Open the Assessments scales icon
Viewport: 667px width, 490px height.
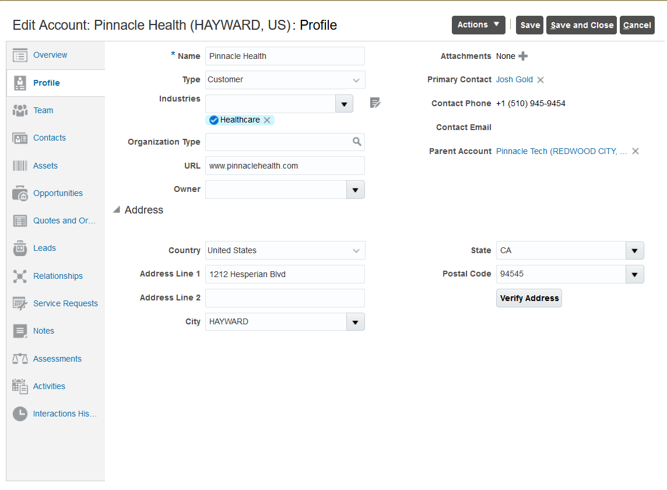[x=20, y=359]
